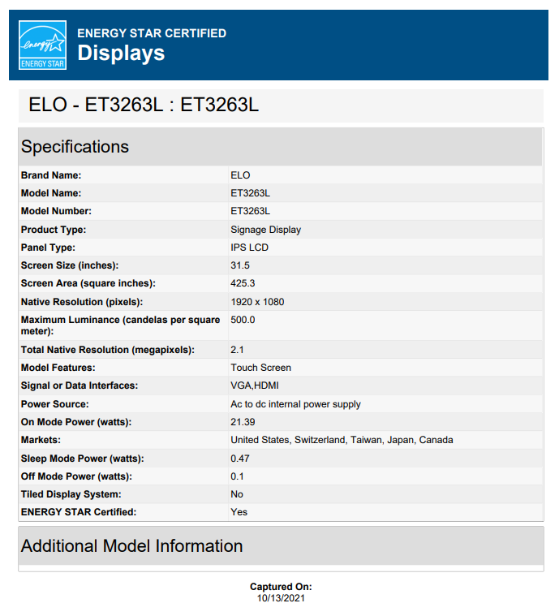Select the 'IPS LCD' value
559x616 pixels.
click(x=249, y=248)
